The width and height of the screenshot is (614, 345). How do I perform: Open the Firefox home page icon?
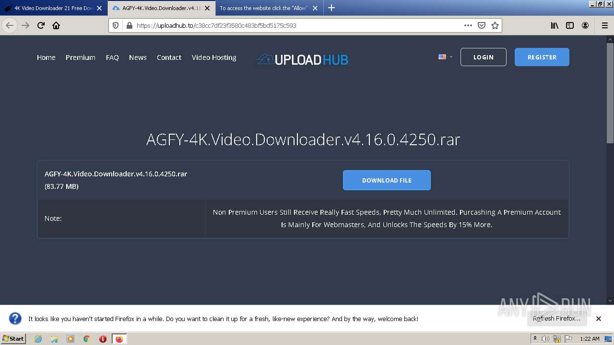(x=56, y=25)
